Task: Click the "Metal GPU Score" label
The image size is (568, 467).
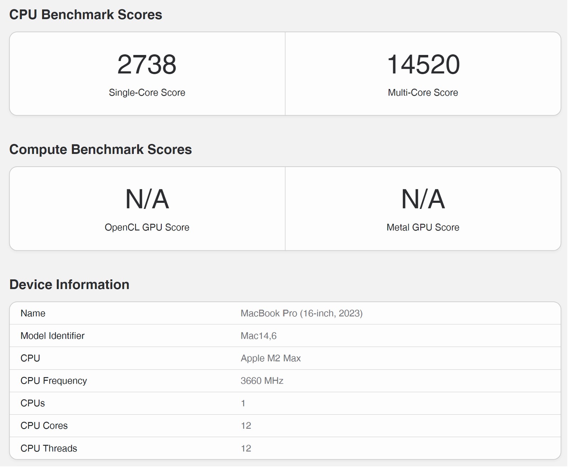Action: click(423, 227)
